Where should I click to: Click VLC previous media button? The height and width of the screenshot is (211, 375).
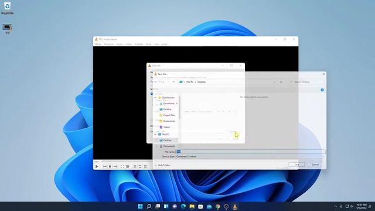click(105, 166)
